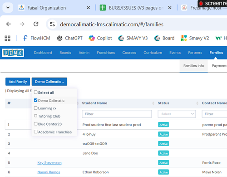
Task: Open Events in navigation bar
Action: pyautogui.click(x=175, y=53)
